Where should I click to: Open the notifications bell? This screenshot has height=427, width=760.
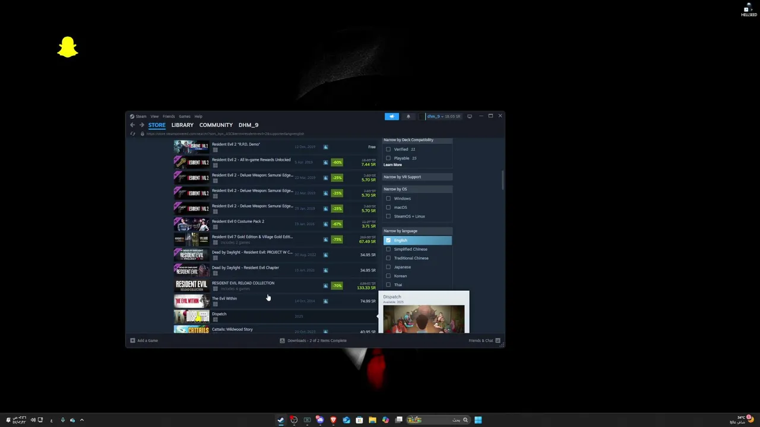(408, 116)
